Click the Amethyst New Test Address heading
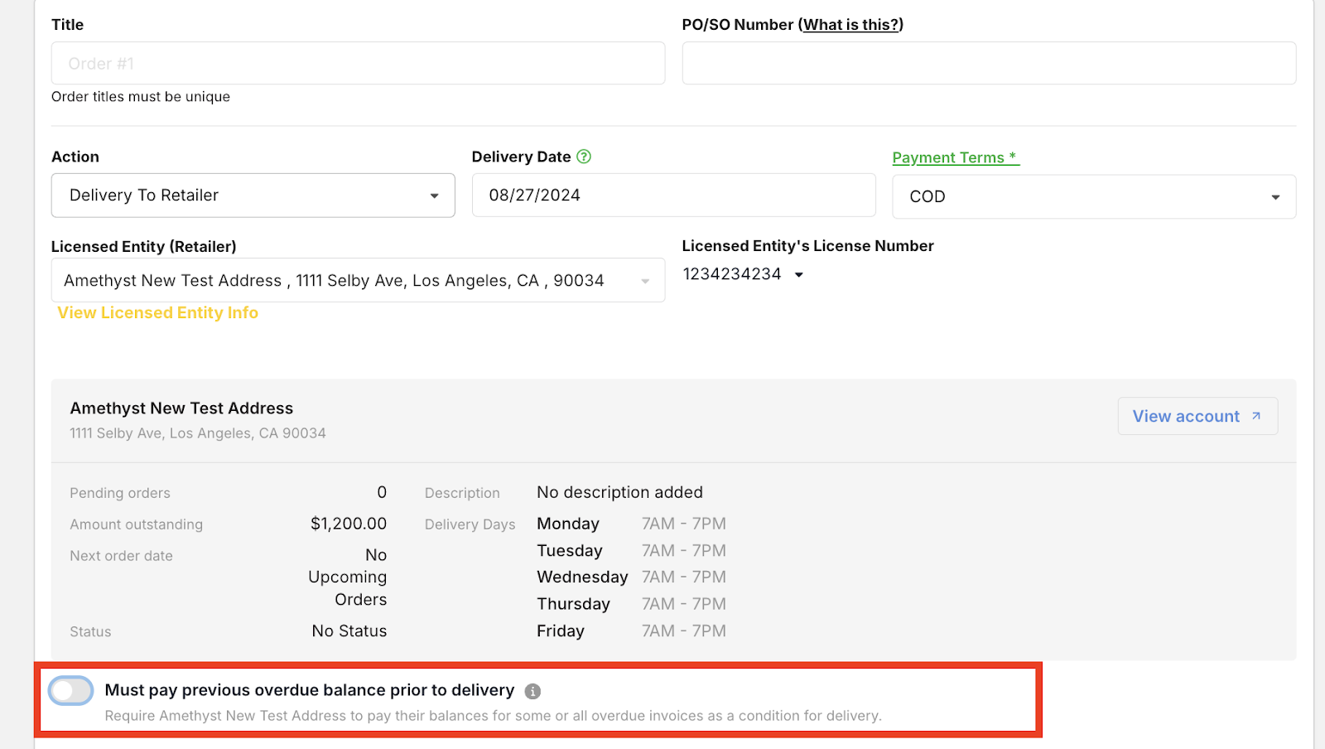The image size is (1325, 749). [x=181, y=408]
